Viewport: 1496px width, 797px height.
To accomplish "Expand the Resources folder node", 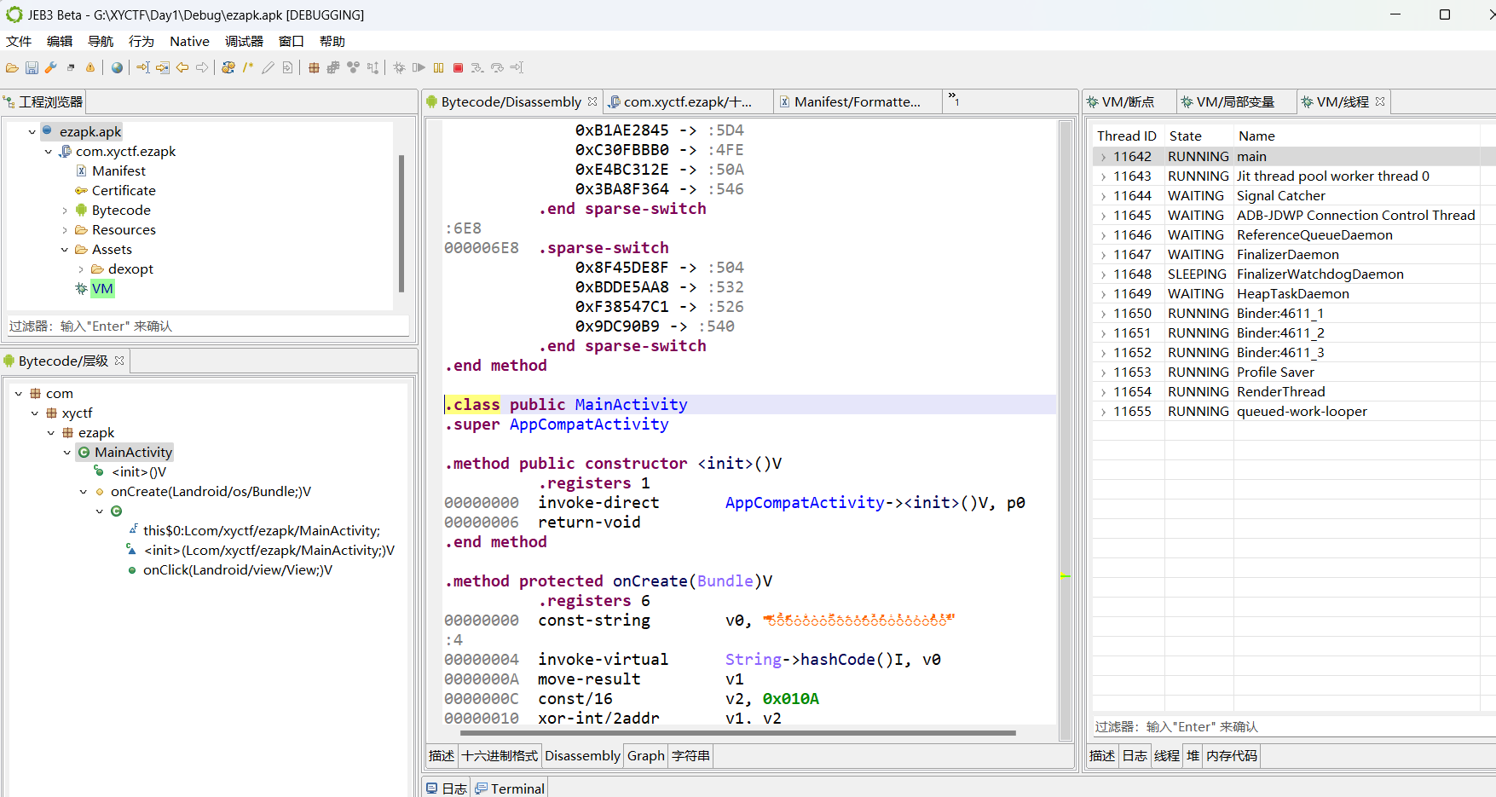I will click(65, 230).
